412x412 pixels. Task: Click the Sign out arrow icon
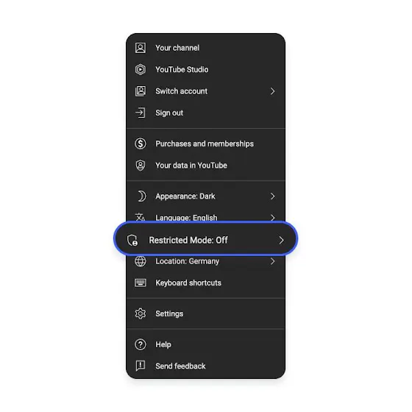click(x=141, y=113)
